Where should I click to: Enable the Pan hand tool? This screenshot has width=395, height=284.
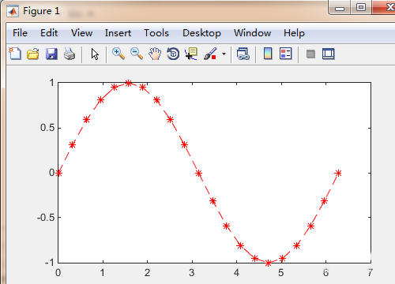(x=155, y=54)
